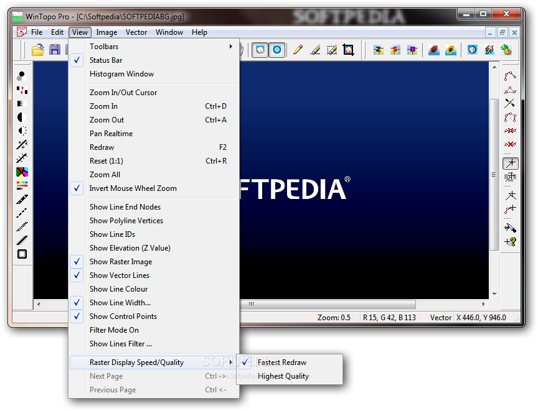Choose Filter Mode On entry
This screenshot has height=411, width=538.
point(154,330)
